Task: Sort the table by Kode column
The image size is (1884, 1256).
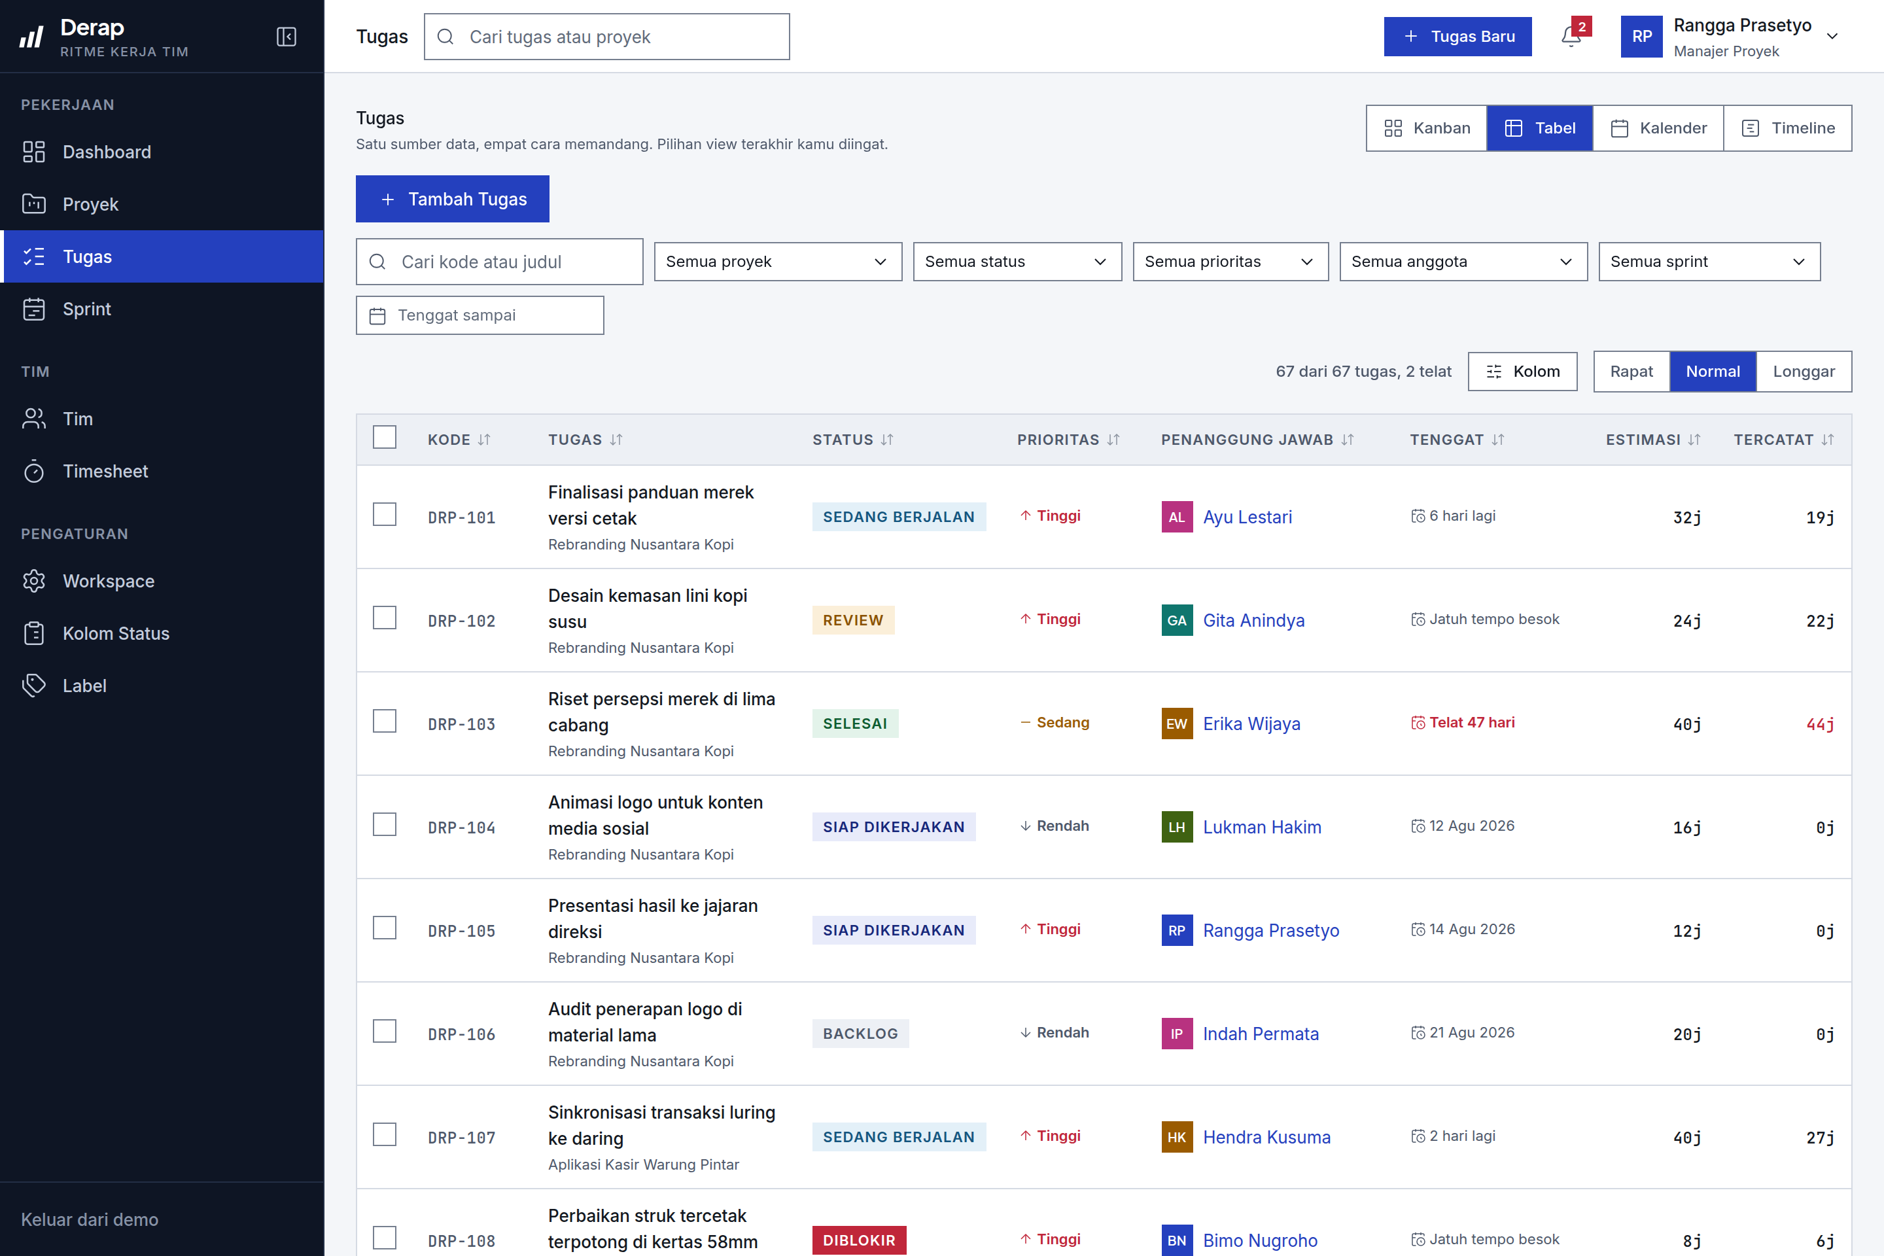Action: point(459,440)
